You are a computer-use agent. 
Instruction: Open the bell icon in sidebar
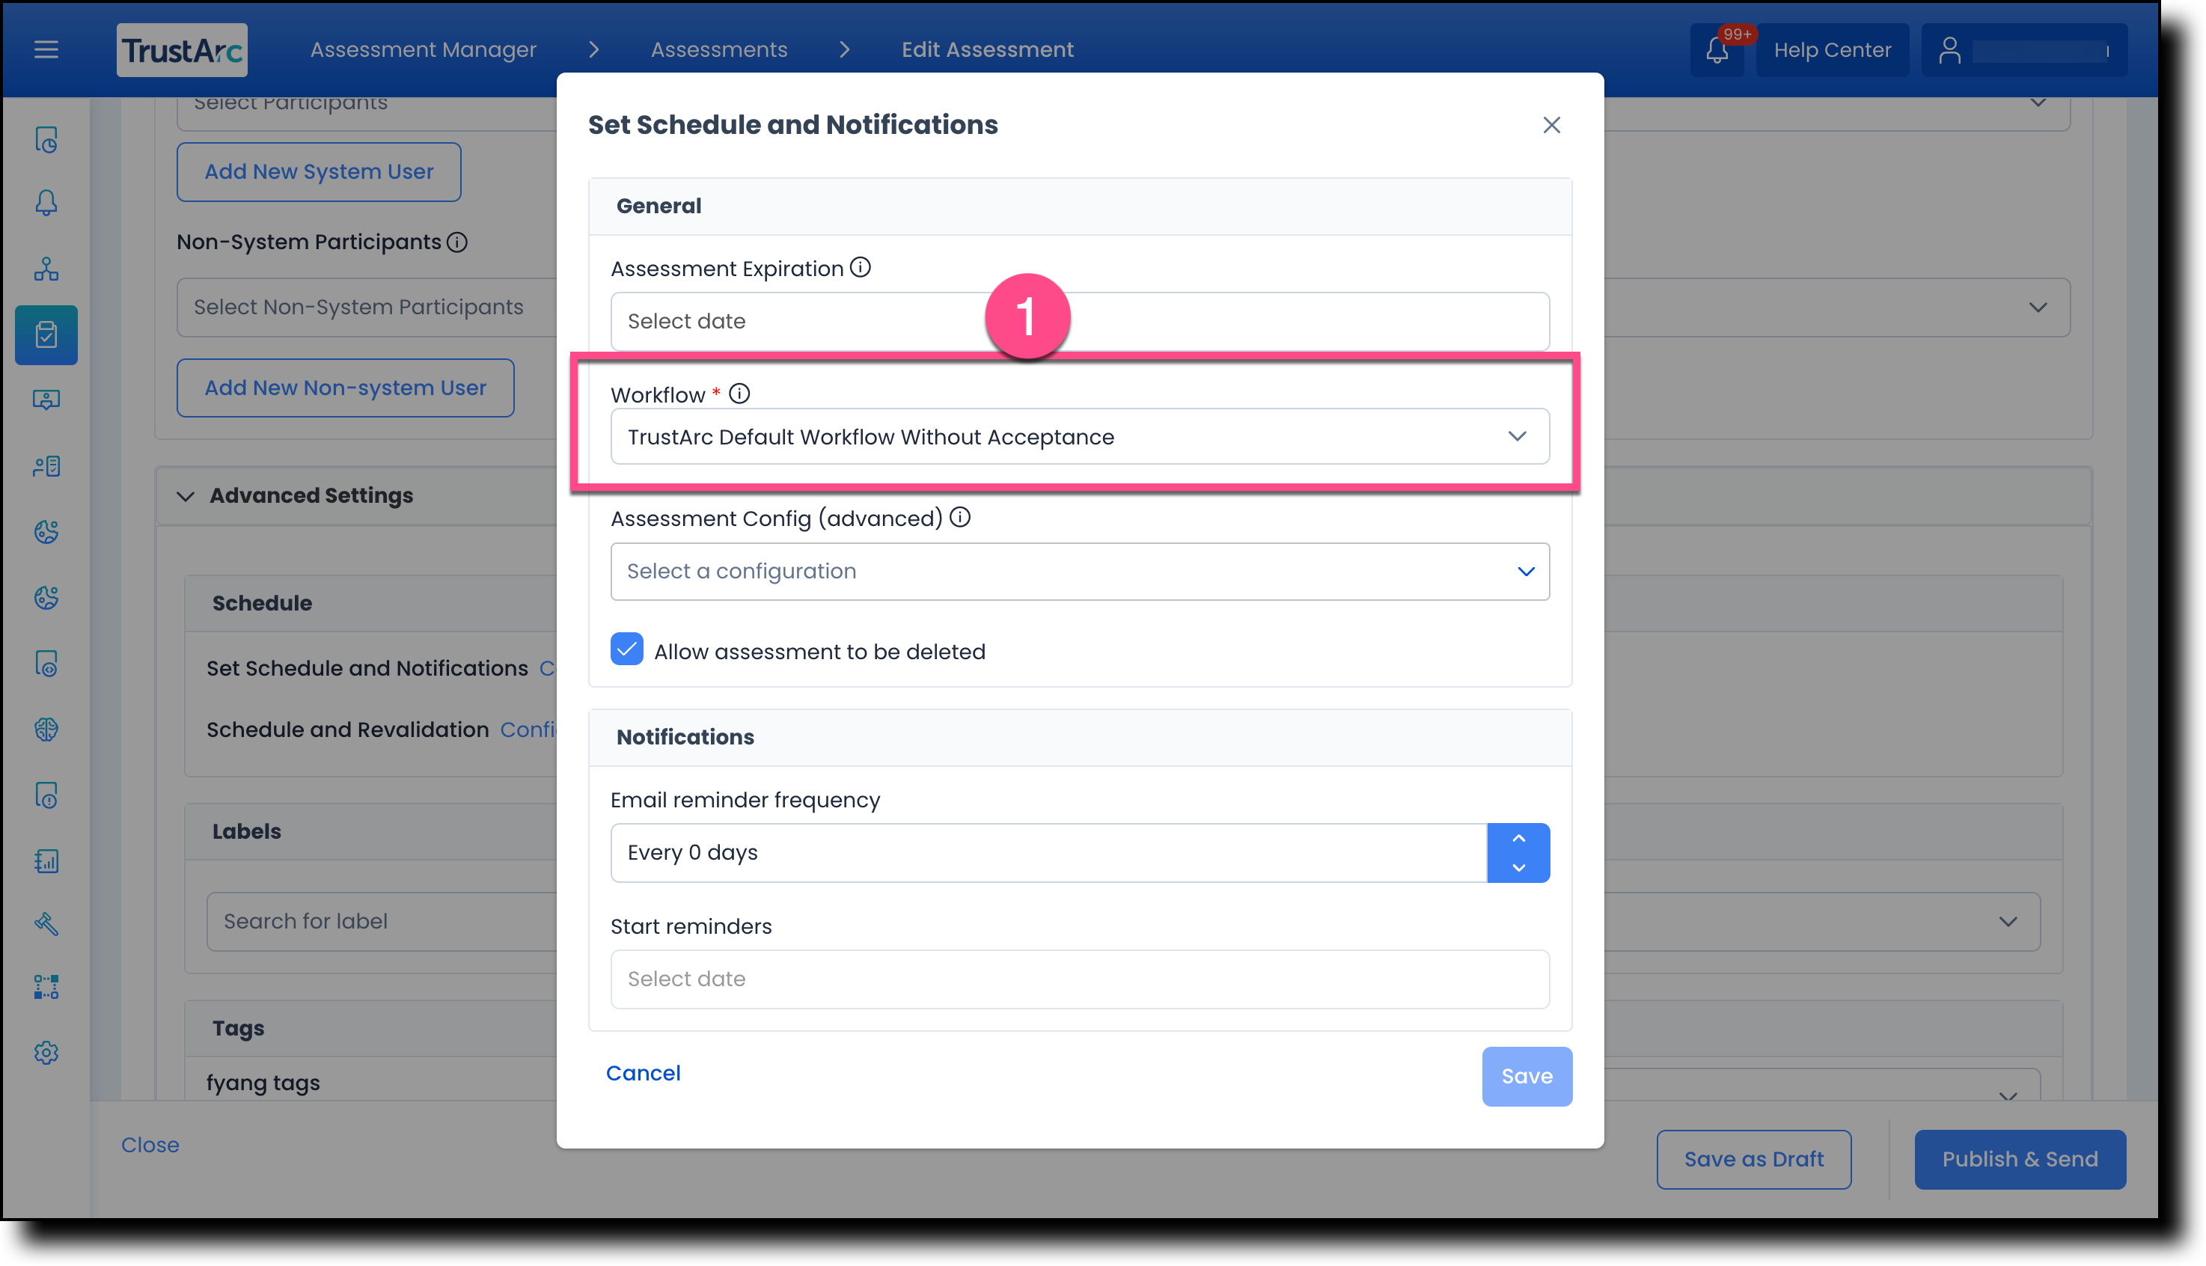coord(46,204)
